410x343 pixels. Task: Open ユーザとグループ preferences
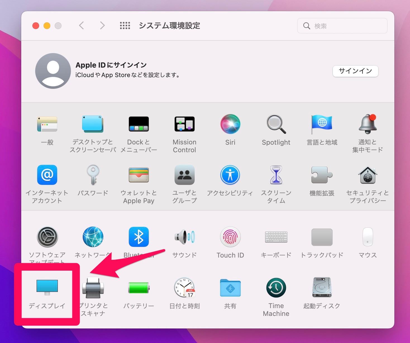click(x=184, y=175)
